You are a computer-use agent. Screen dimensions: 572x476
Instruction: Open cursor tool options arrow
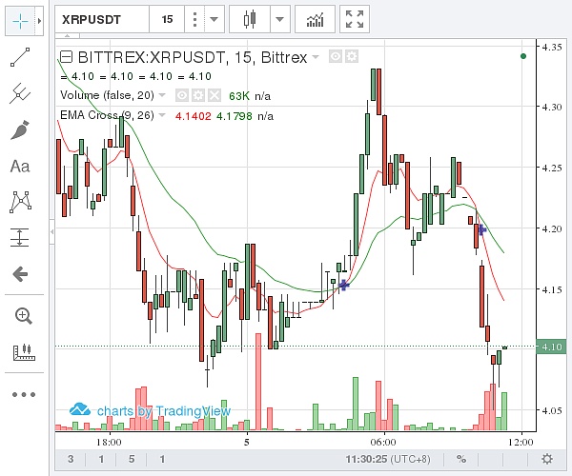39,21
